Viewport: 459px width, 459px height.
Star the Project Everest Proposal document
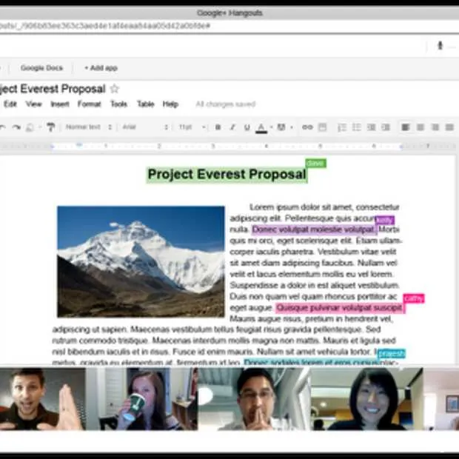pyautogui.click(x=115, y=89)
